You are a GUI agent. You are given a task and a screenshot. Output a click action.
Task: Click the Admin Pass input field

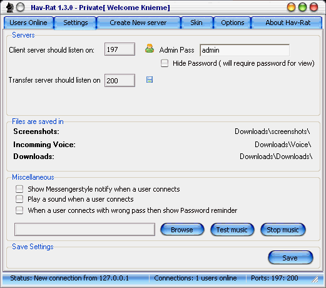(245, 50)
